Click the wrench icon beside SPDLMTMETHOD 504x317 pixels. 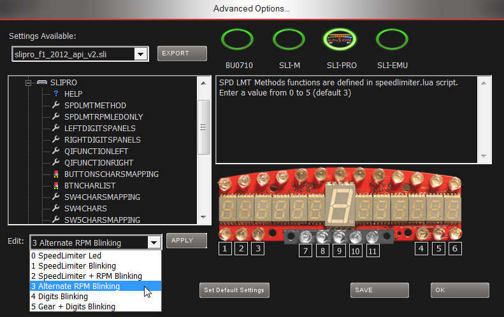[56, 105]
